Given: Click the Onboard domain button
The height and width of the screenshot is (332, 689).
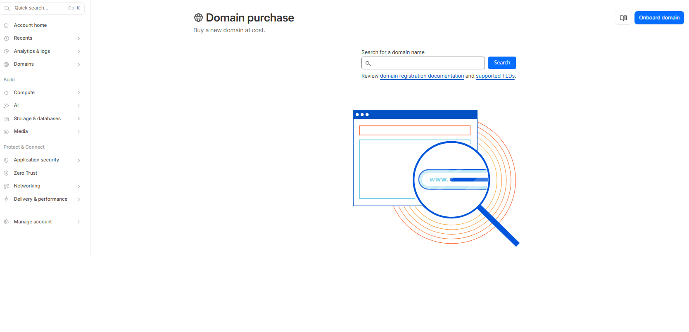Looking at the screenshot, I should click(x=659, y=18).
